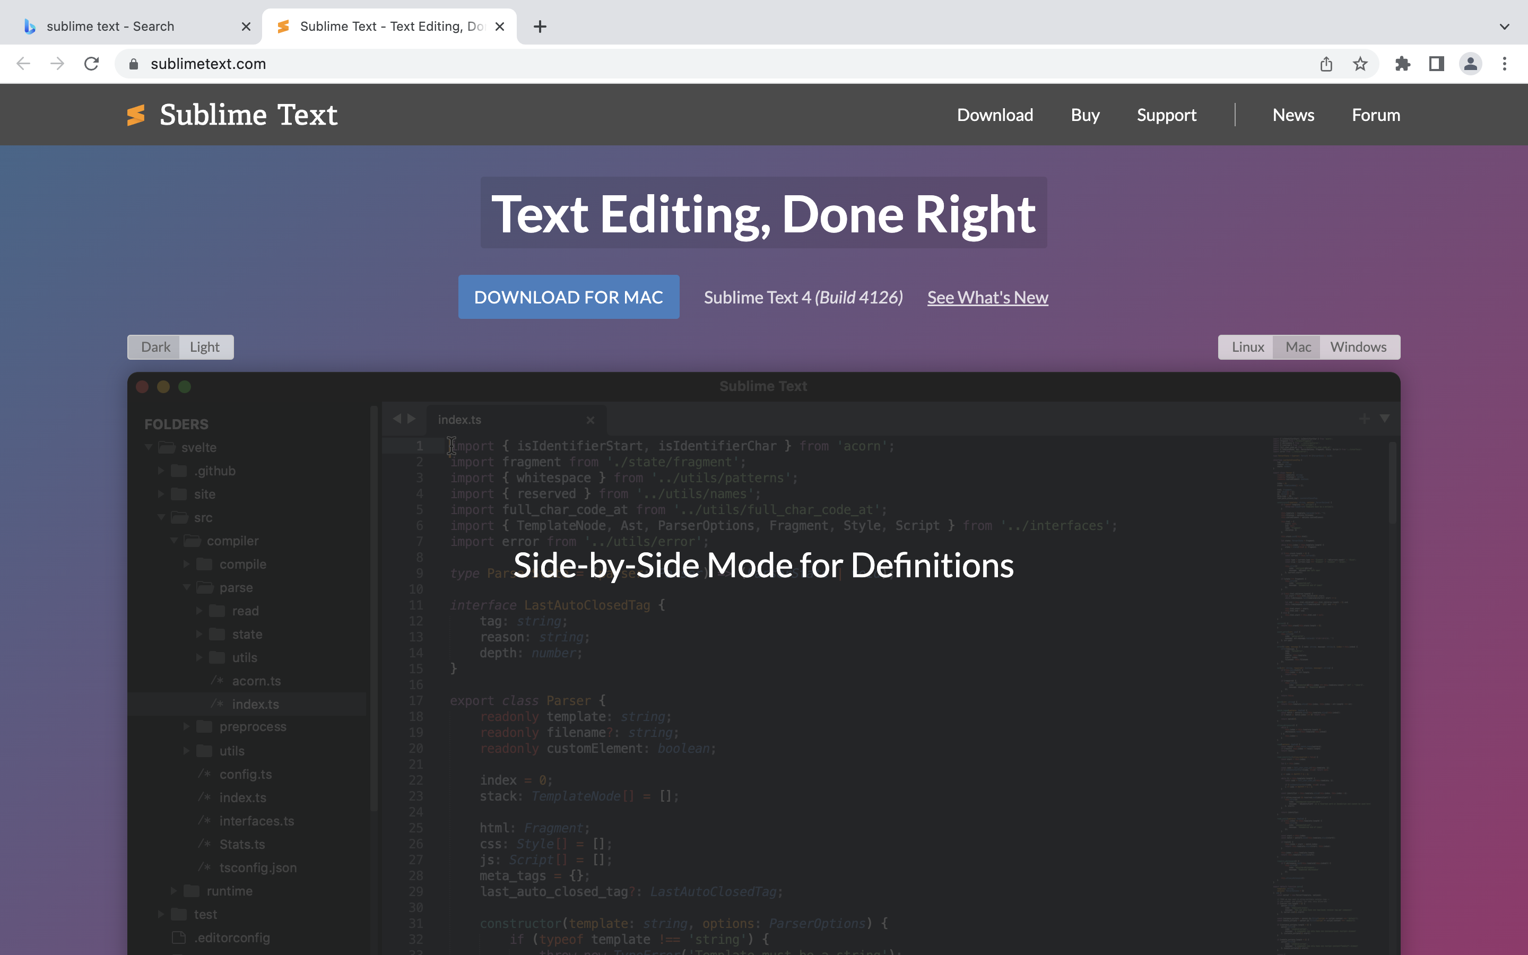Close the 'sublime text - Search' tab
The image size is (1528, 955).
[246, 27]
